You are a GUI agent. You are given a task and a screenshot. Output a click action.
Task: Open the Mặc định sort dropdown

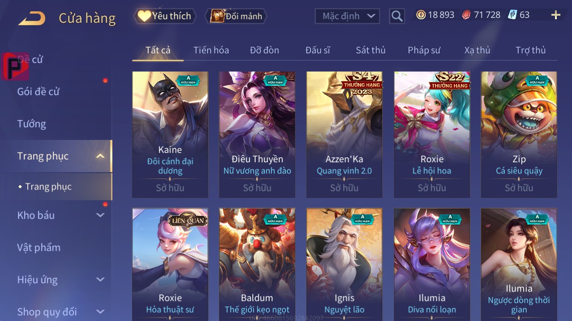point(347,16)
